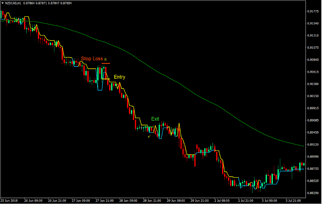Click the 3 Jul 21:00 time label
Screen dimensions: 322x204
293,200
